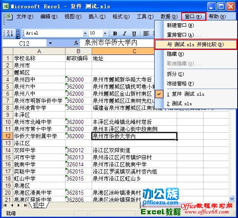Toggle bold formatting button
The image size is (238, 218).
(x=115, y=33)
